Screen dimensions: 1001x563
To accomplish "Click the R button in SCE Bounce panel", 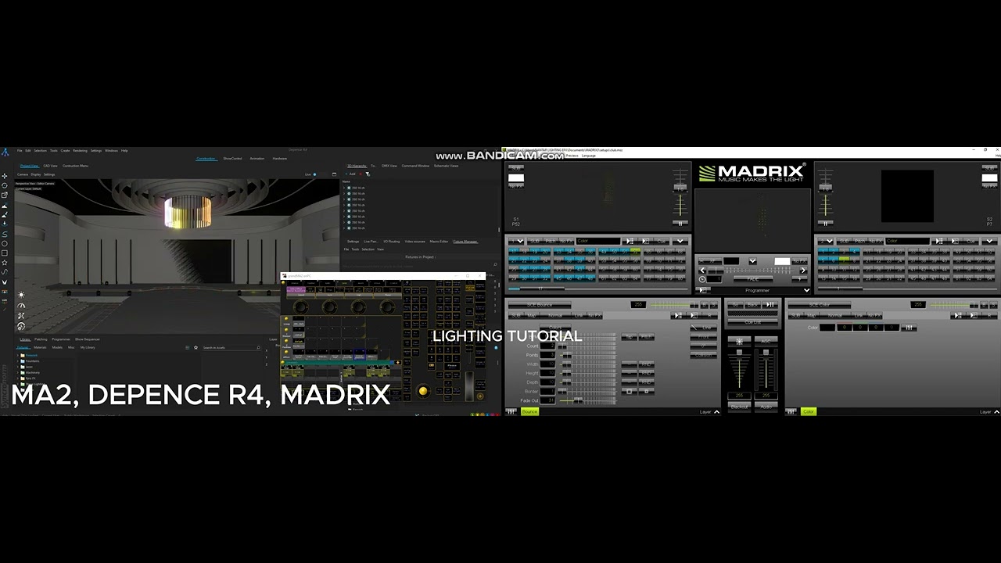I will pyautogui.click(x=709, y=315).
